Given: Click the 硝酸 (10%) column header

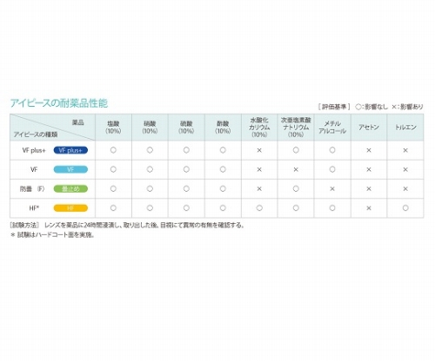Looking at the screenshot, I should pyautogui.click(x=150, y=128).
